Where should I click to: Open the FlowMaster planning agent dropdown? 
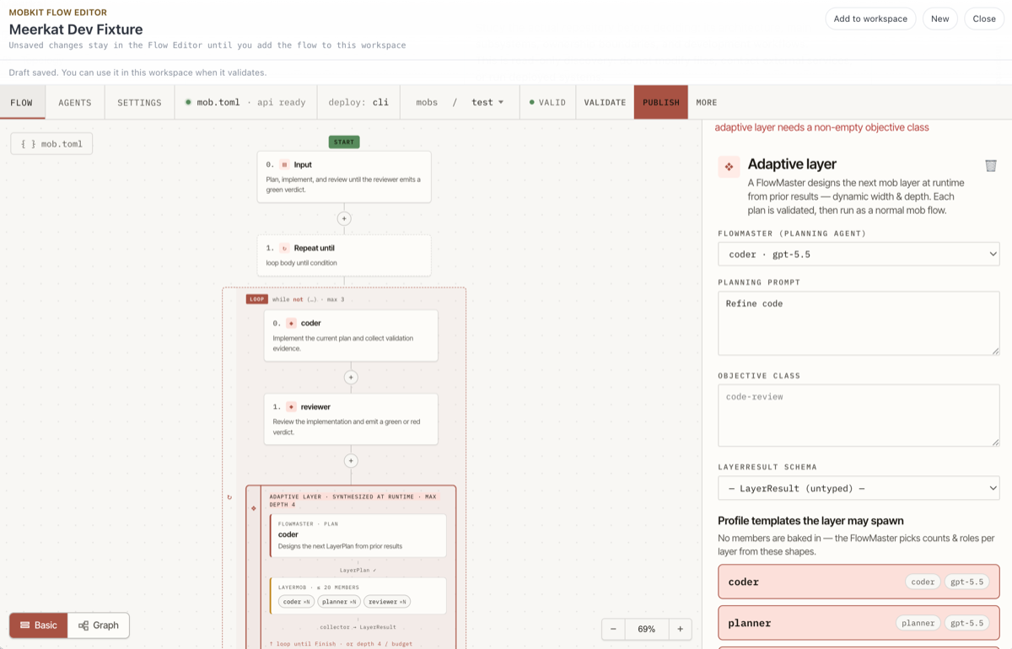[x=859, y=254]
